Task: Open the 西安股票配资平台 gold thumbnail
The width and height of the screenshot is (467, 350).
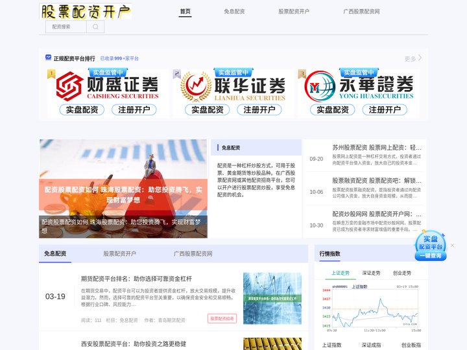Action: tap(272, 344)
